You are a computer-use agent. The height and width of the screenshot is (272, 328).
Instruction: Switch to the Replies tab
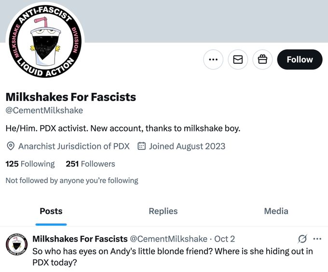point(163,211)
